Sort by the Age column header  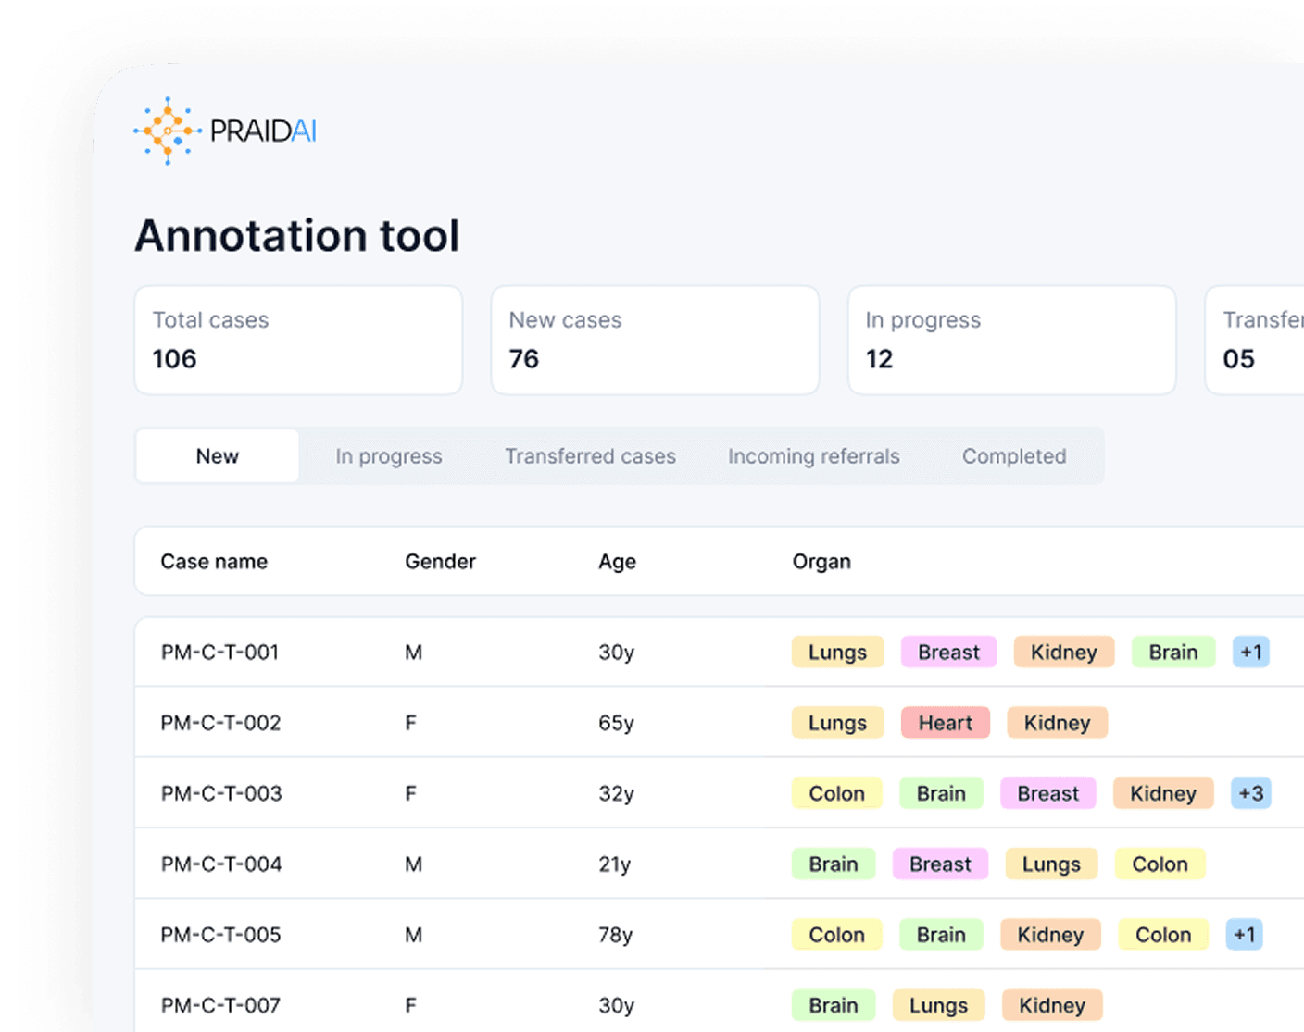(x=617, y=562)
